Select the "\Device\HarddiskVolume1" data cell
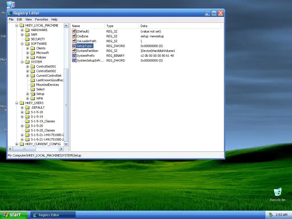 (x=158, y=51)
